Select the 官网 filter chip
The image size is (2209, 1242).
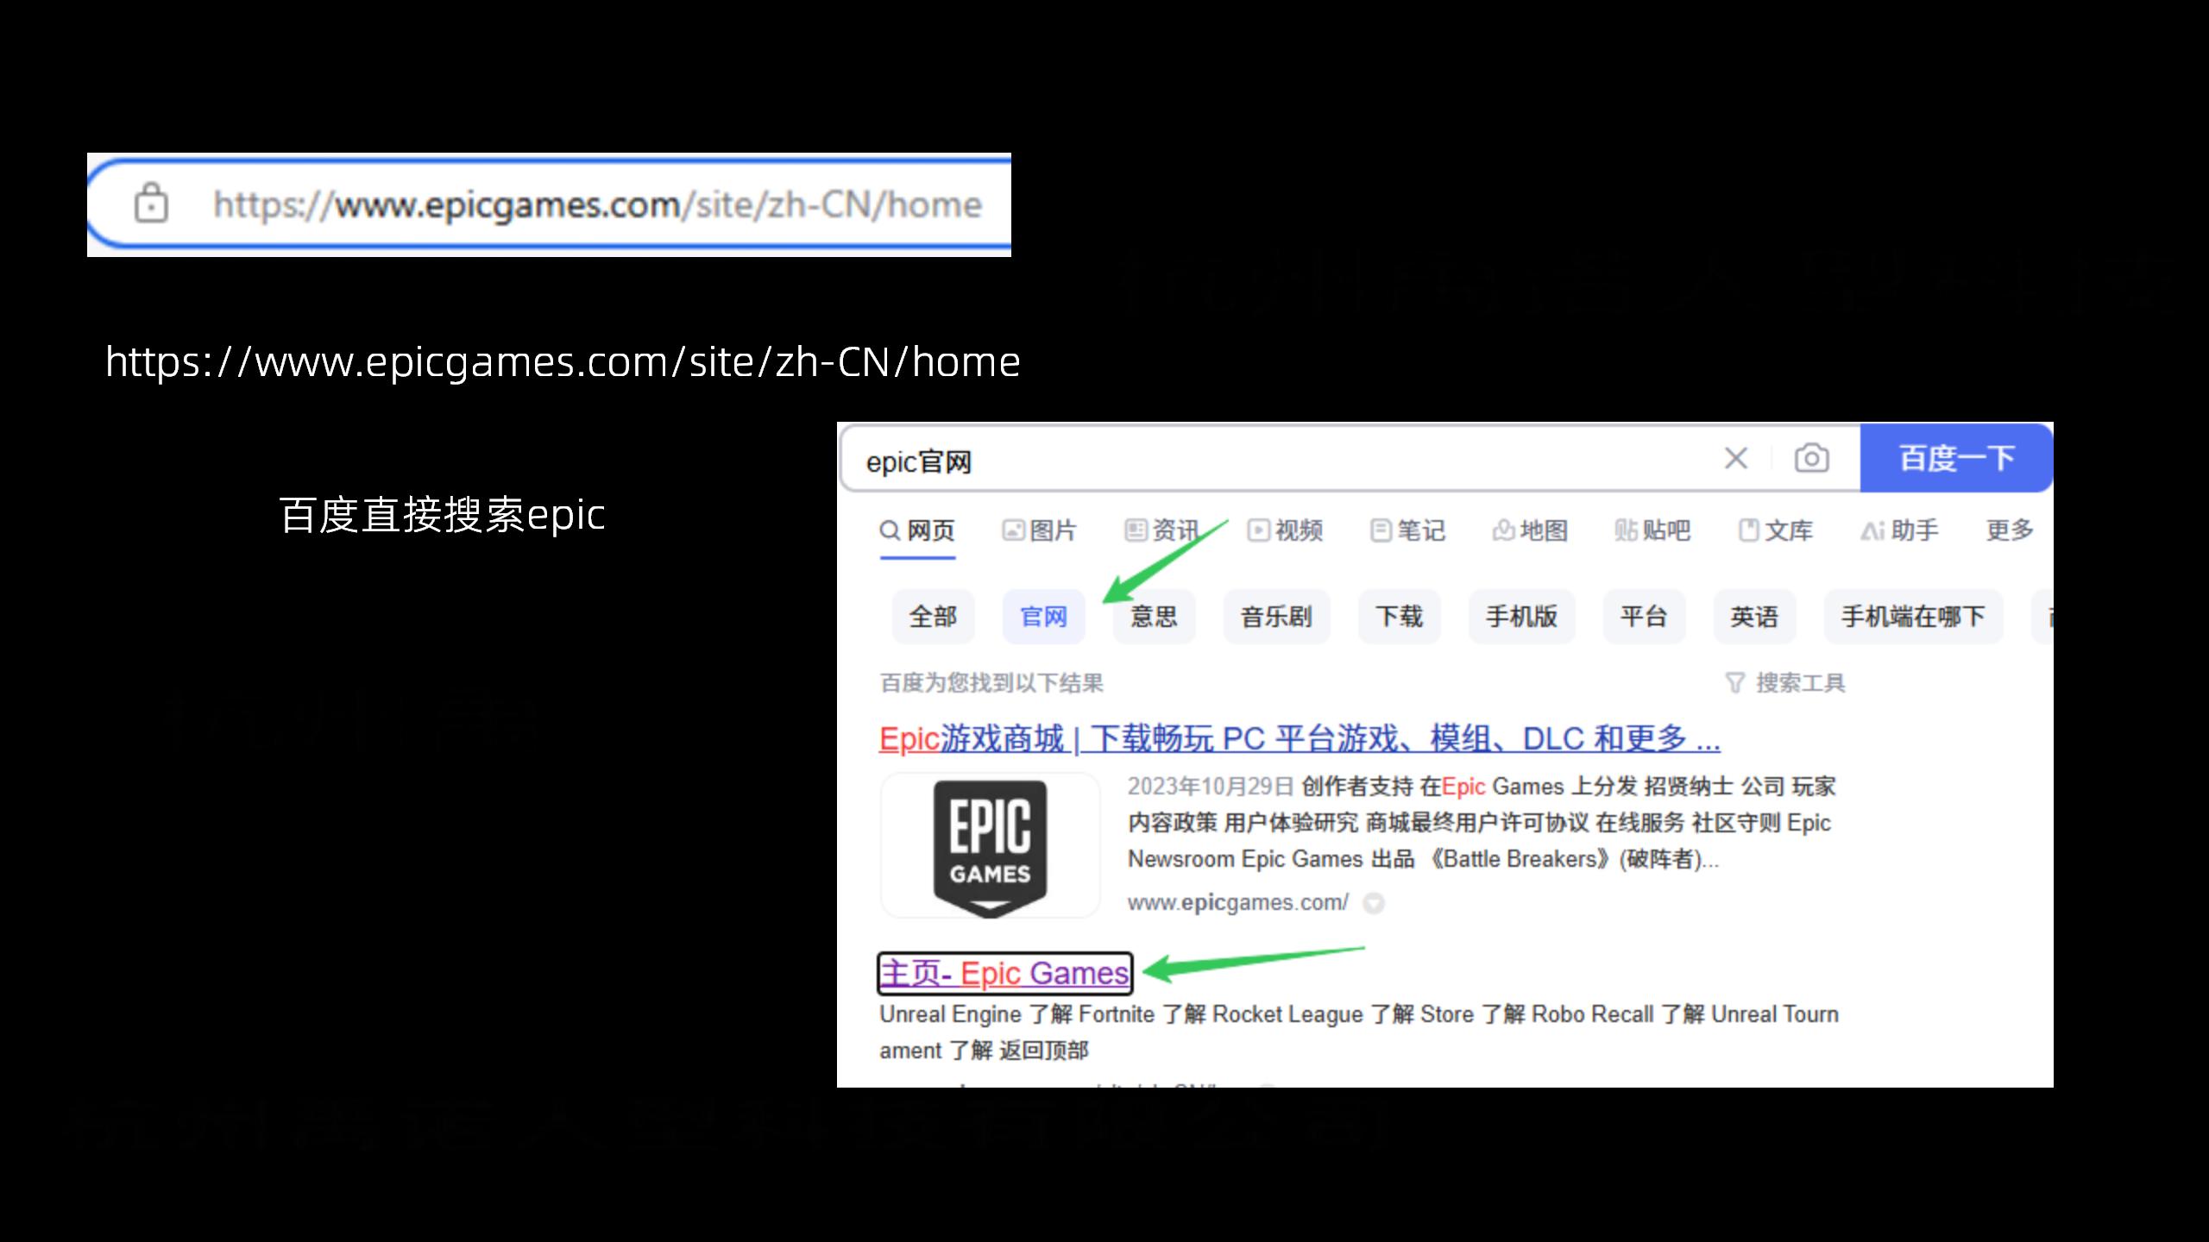click(1043, 617)
